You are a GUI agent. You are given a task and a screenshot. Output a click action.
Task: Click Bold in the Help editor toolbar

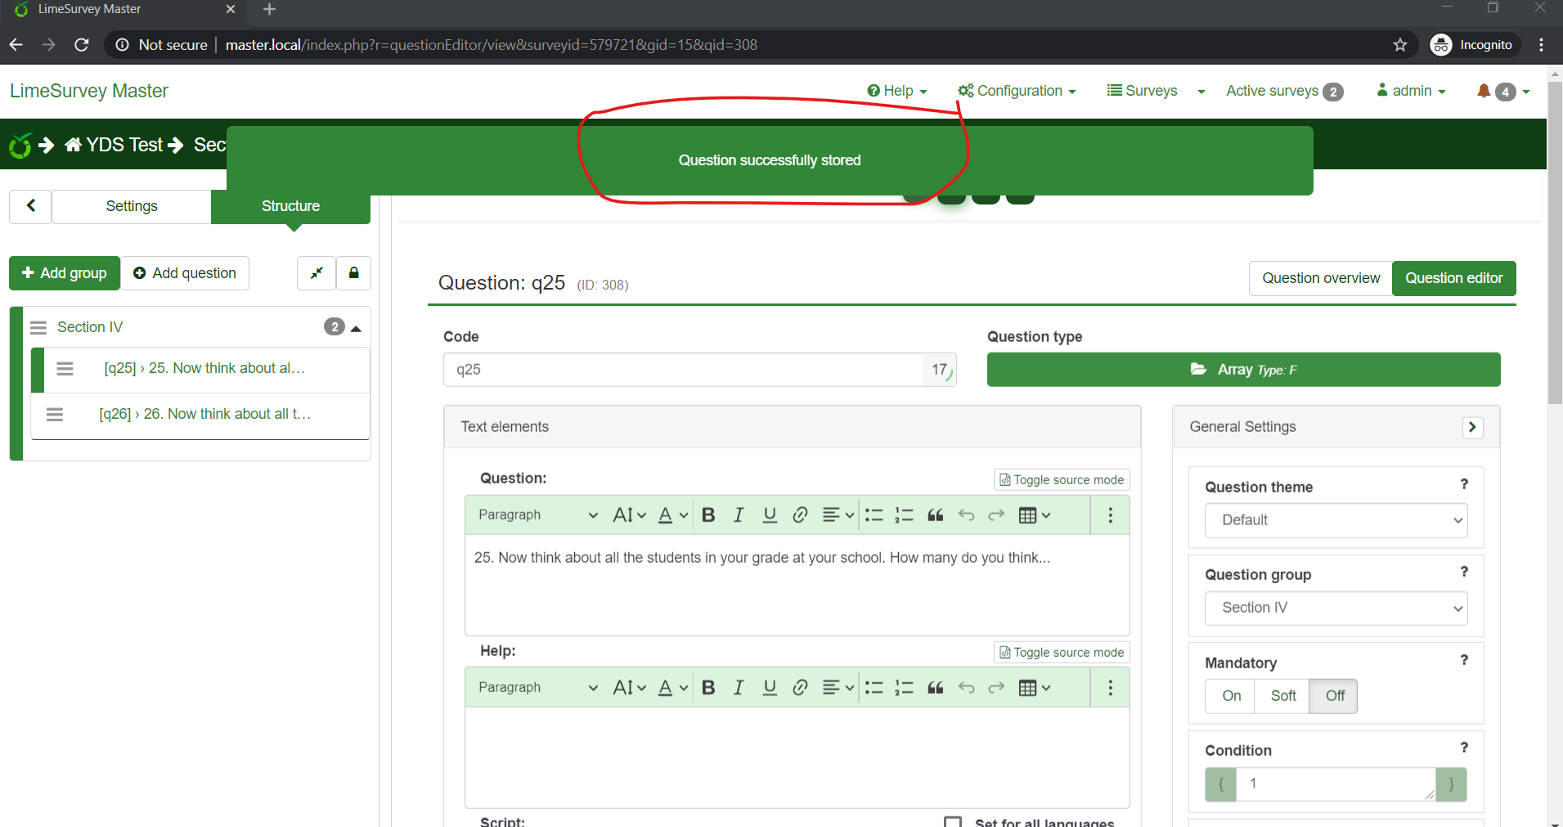708,687
